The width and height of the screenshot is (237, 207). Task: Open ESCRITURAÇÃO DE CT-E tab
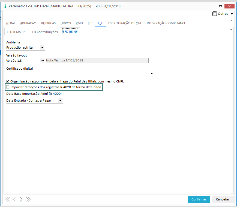(125, 23)
